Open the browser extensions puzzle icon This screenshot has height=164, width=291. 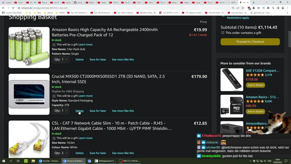(268, 8)
